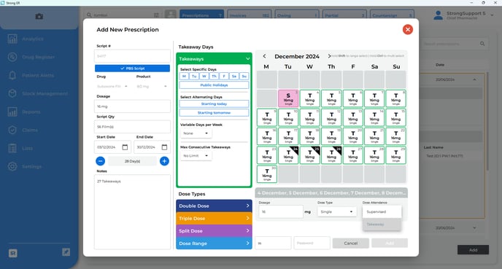Toggle the PBS Script checkbox
Image resolution: width=502 pixels, height=269 pixels.
(x=132, y=69)
